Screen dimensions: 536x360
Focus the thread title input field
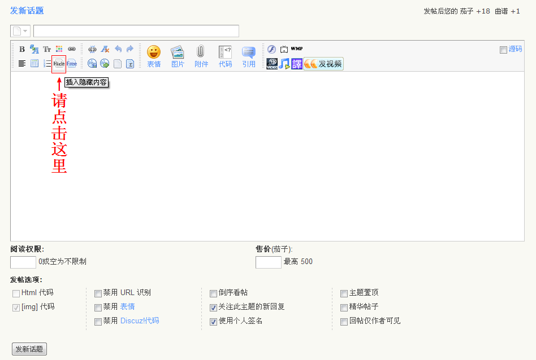136,31
